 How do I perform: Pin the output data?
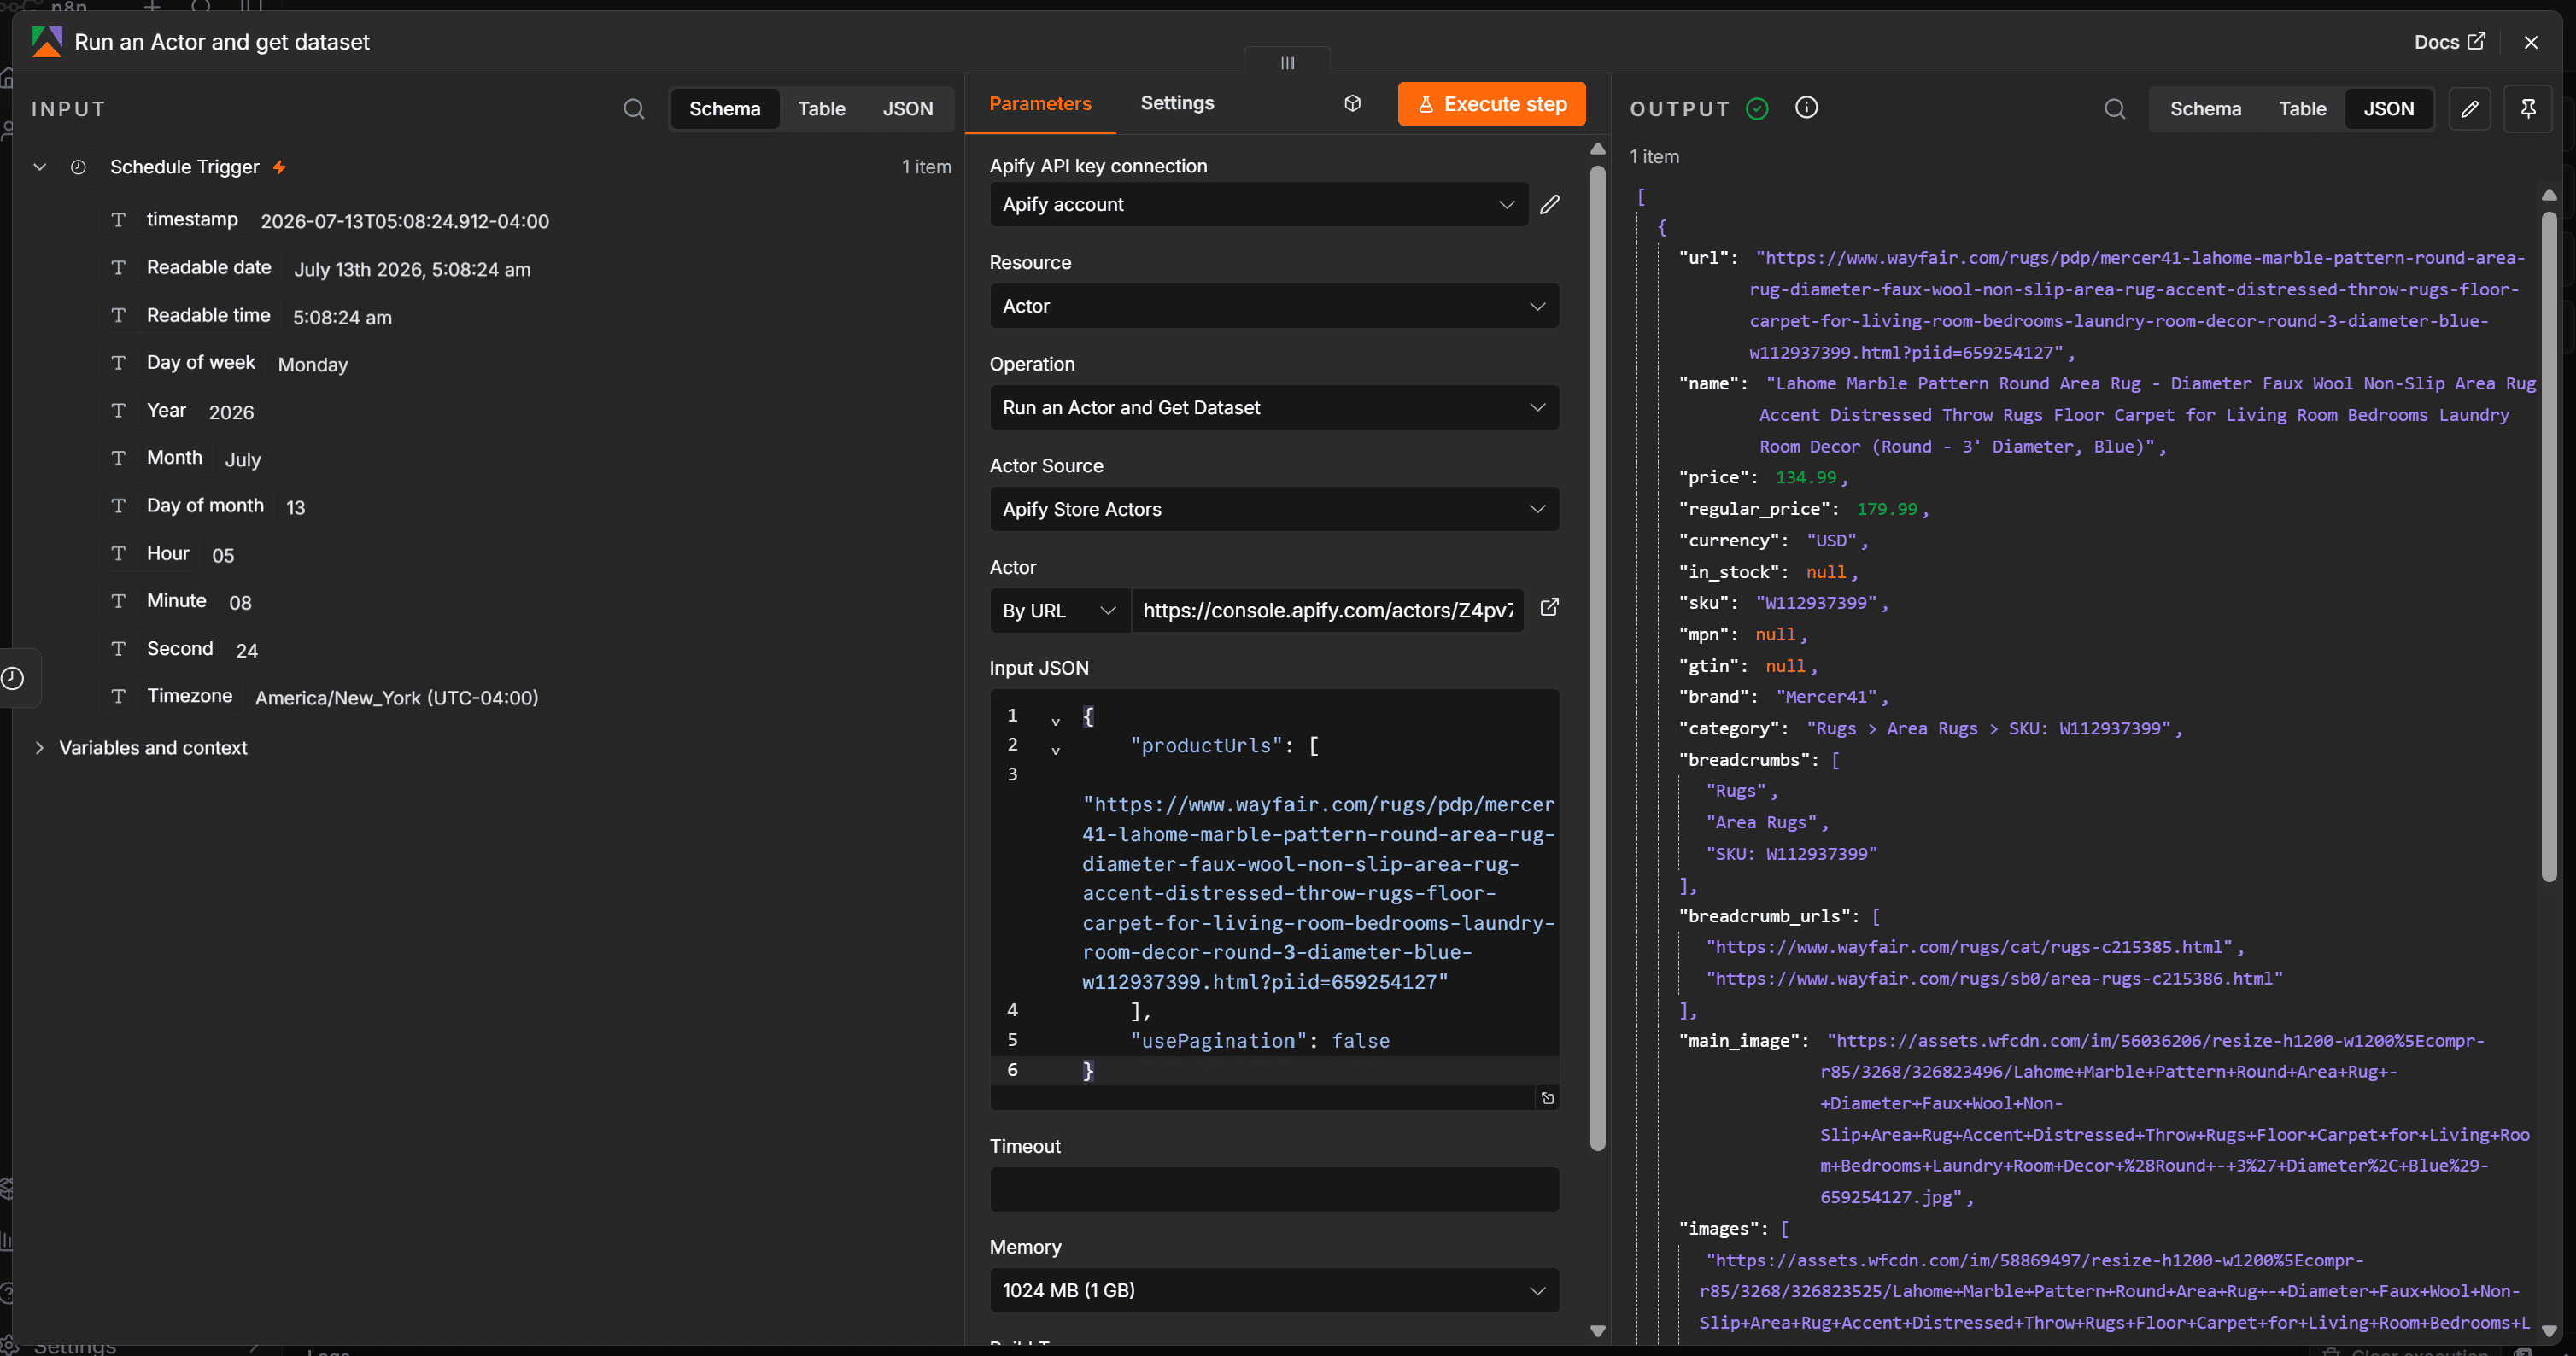2528,109
